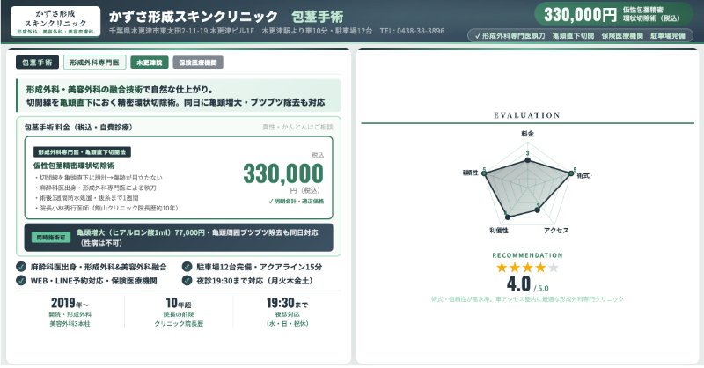Viewport: 704px width, 368px height.
Task: Click the gold star rating row
Action: [x=527, y=268]
